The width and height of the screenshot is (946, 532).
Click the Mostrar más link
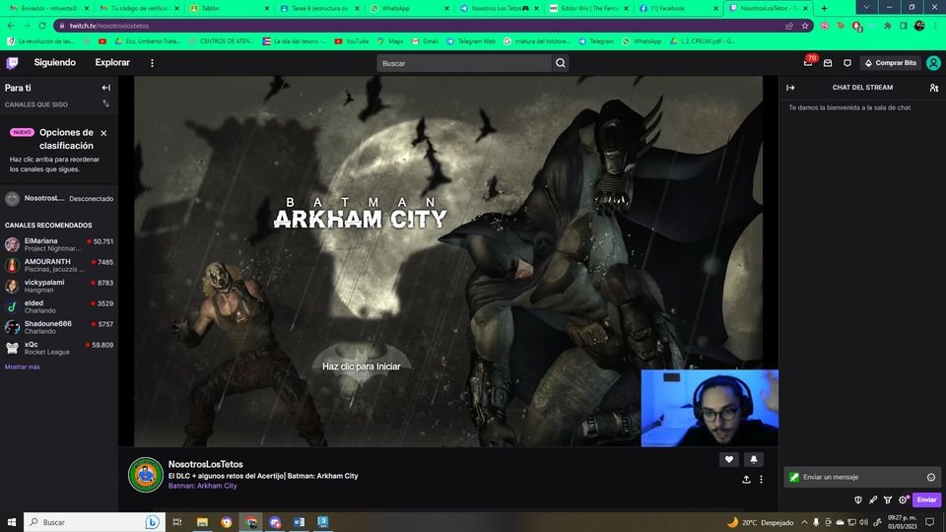point(23,366)
